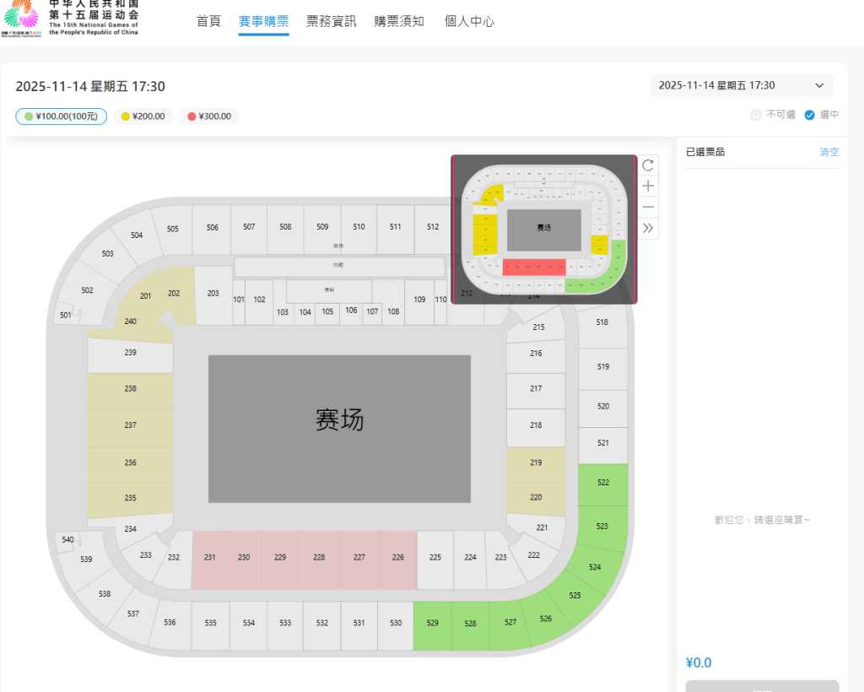Click 清空 to clear selected tickets
The image size is (864, 692).
829,152
